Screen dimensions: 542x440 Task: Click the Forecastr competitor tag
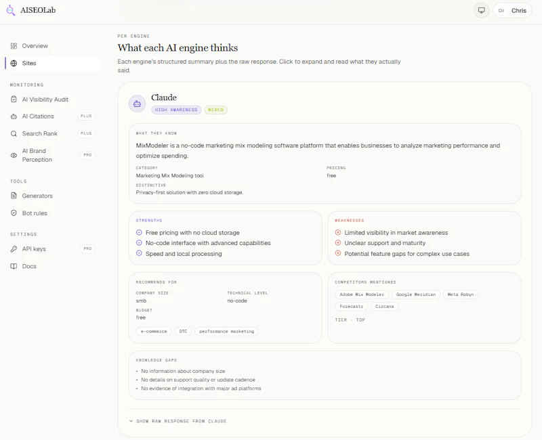(x=351, y=307)
